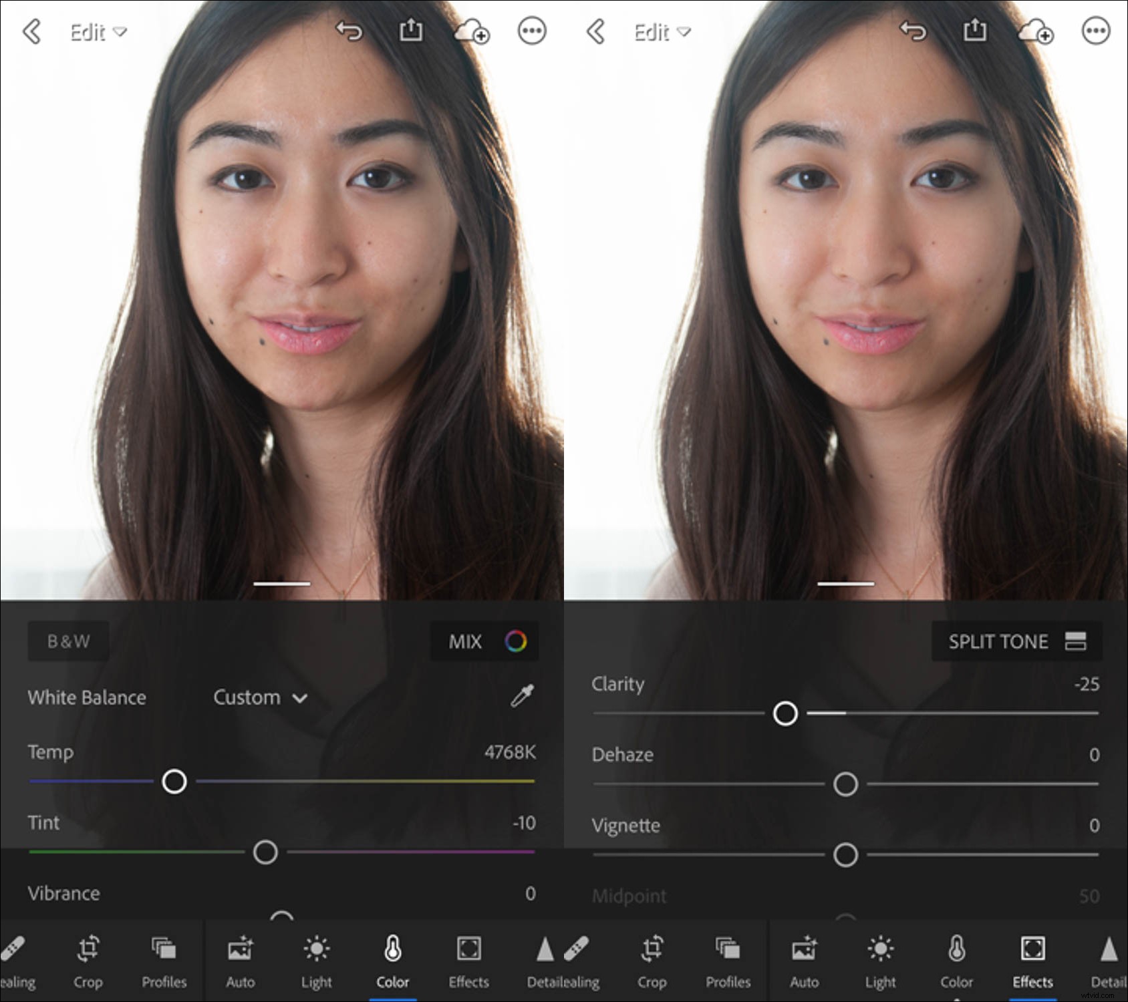1128x1002 pixels.
Task: Go back using the back arrow
Action: point(31,31)
